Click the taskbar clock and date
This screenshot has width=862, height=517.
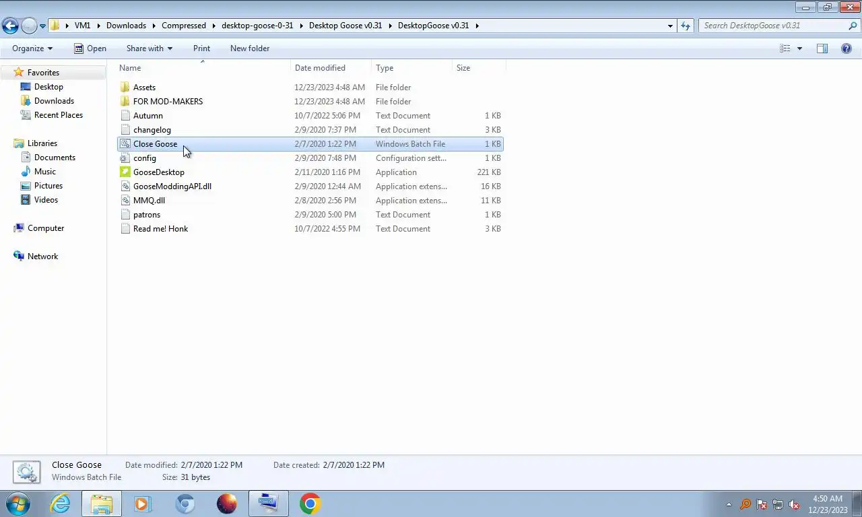pos(828,504)
